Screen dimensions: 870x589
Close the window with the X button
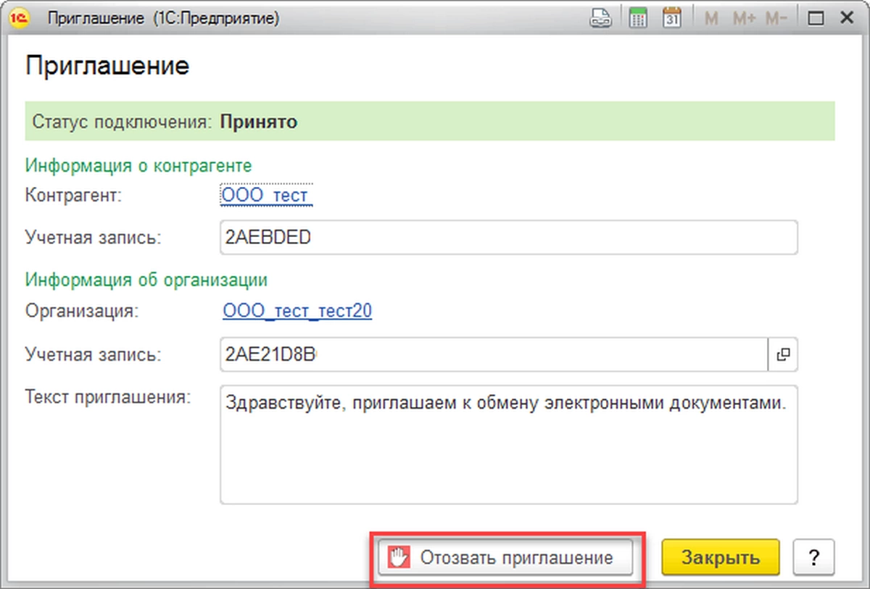click(847, 19)
